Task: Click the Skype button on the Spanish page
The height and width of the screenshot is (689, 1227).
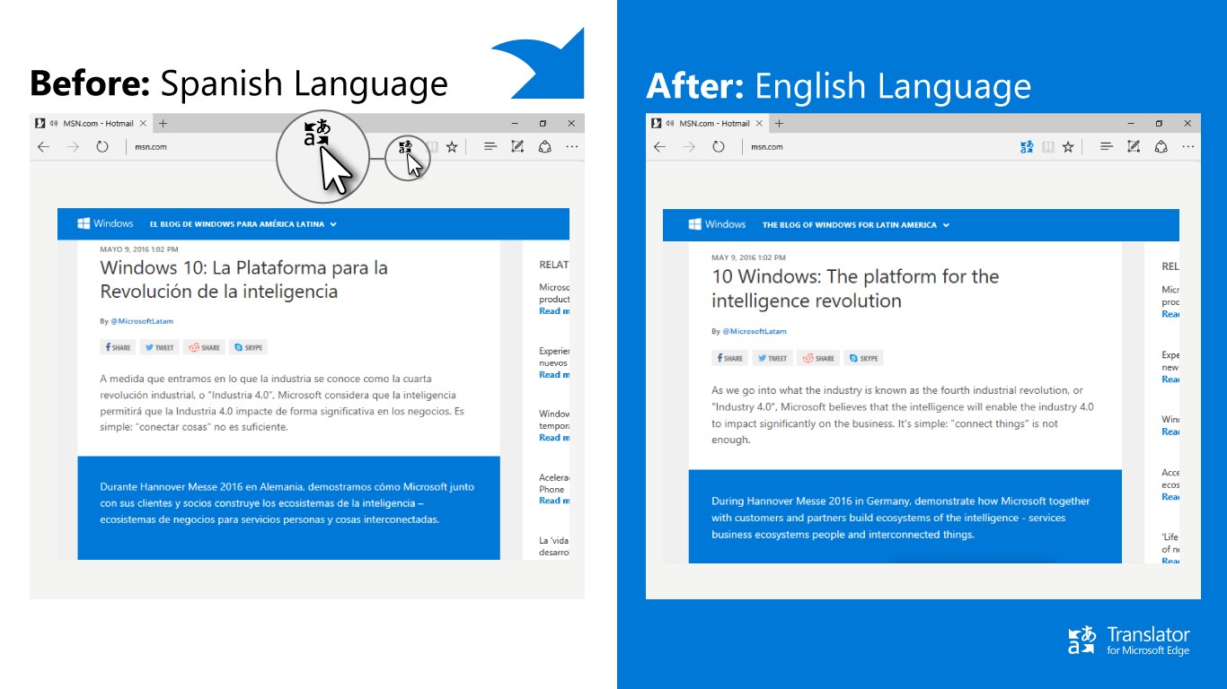Action: [248, 347]
